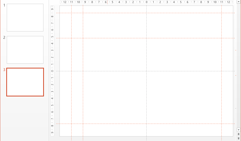Click the scroll down arrow of vertical scrollbar
The height and width of the screenshot is (141, 241).
click(238, 130)
